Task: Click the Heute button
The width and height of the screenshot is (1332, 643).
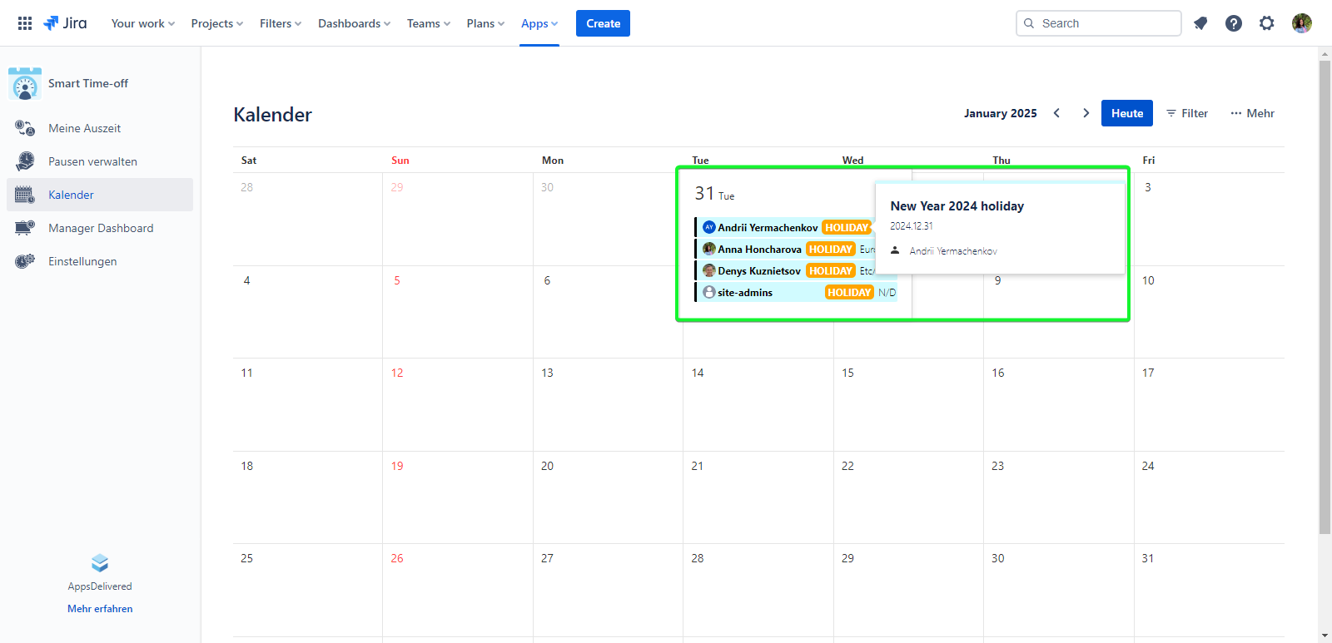Action: [1126, 113]
